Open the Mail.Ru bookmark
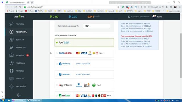The image size is (182, 102). click(39, 11)
